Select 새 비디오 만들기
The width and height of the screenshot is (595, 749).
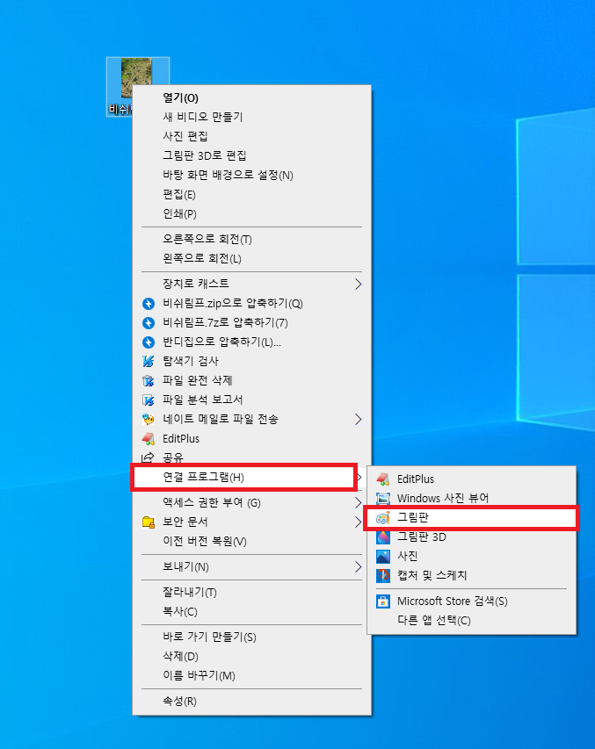(x=251, y=117)
